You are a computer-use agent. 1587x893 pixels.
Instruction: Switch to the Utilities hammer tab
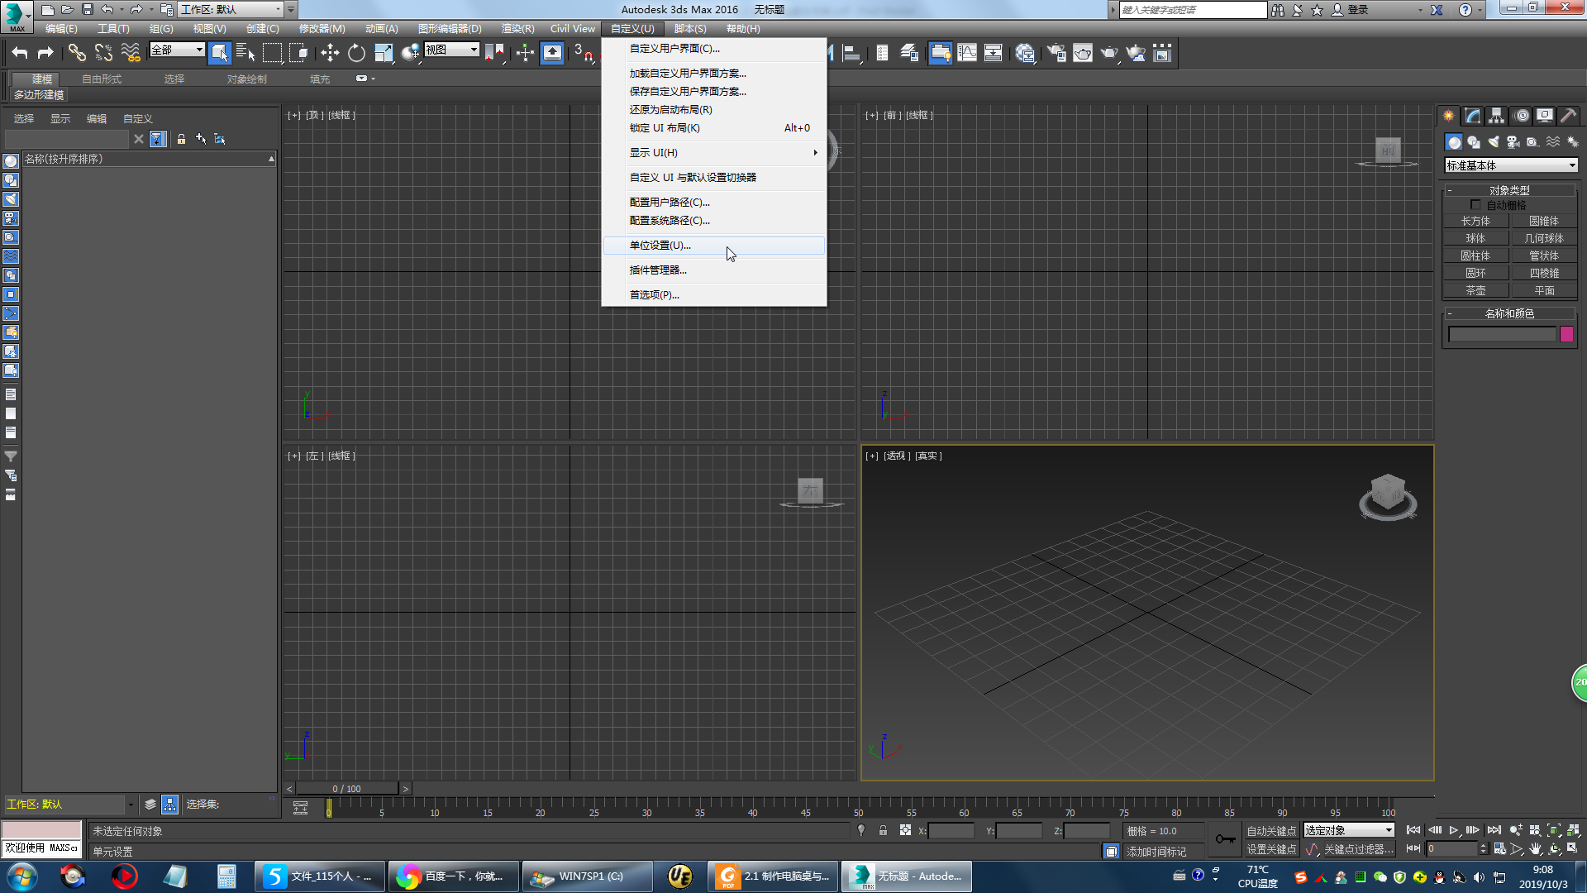[x=1568, y=116]
